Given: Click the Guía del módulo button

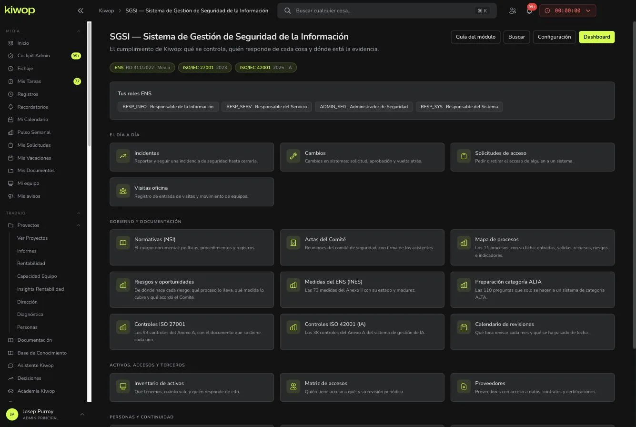Looking at the screenshot, I should click(475, 37).
